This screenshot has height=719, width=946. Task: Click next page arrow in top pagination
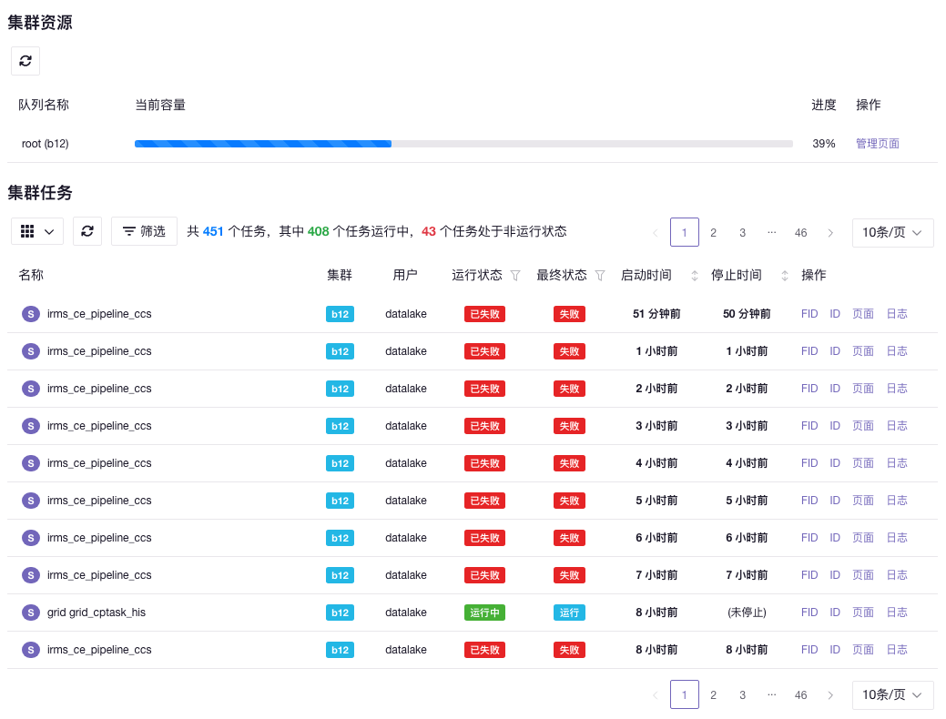click(830, 233)
